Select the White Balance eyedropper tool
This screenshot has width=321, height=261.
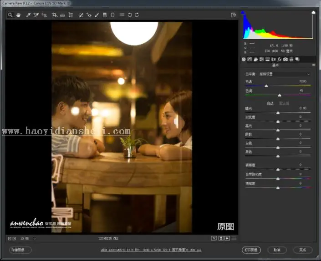(x=28, y=15)
